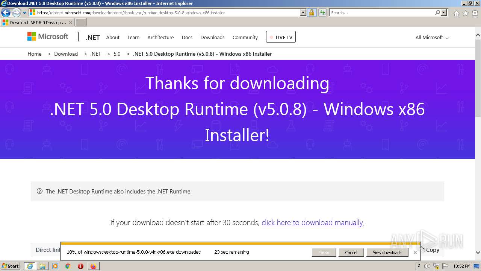Click the magnifier search icon
481x271 pixels.
pyautogui.click(x=437, y=13)
